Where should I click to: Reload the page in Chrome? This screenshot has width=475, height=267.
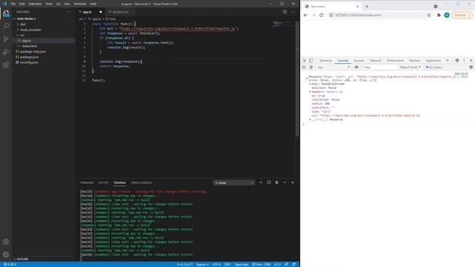321,15
